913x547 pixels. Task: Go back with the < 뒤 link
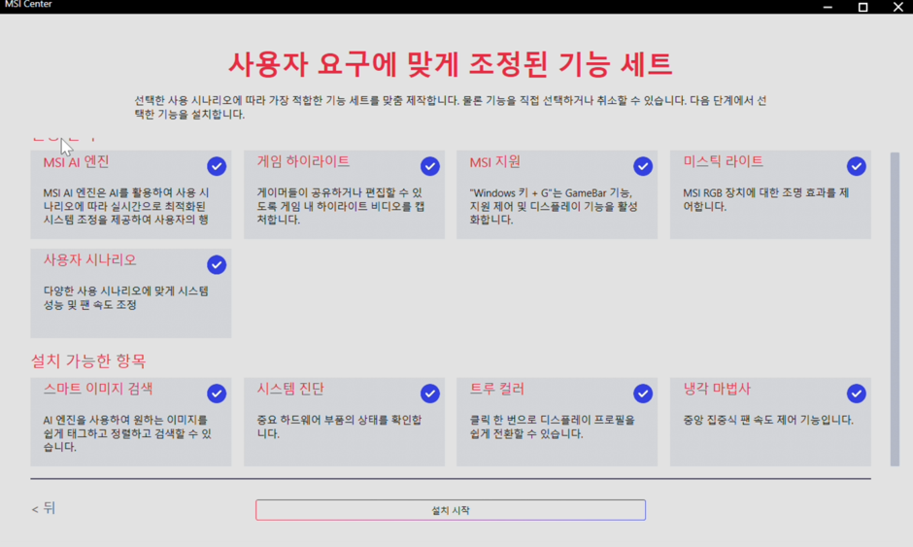click(x=43, y=508)
